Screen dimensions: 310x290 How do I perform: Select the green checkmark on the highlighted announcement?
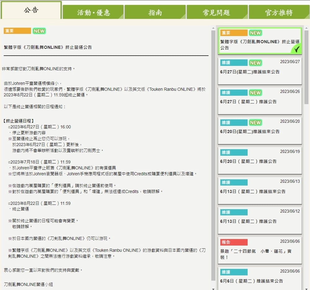[x=297, y=49]
